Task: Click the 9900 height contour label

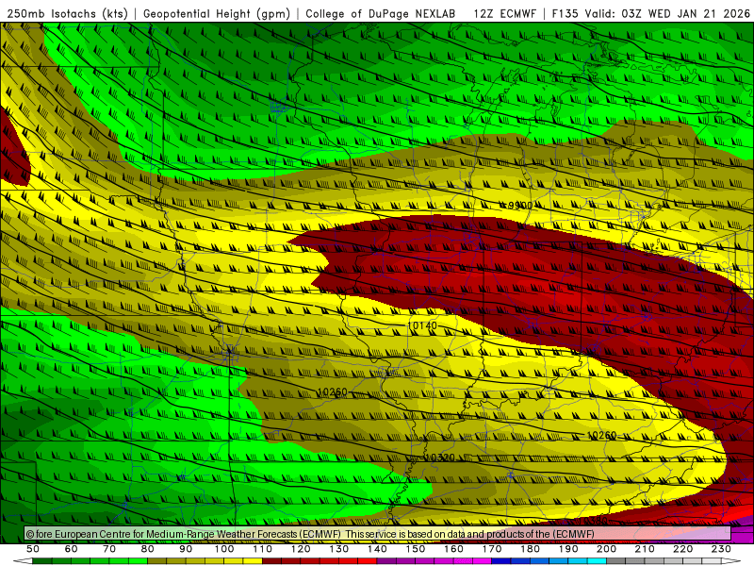Action: point(520,206)
